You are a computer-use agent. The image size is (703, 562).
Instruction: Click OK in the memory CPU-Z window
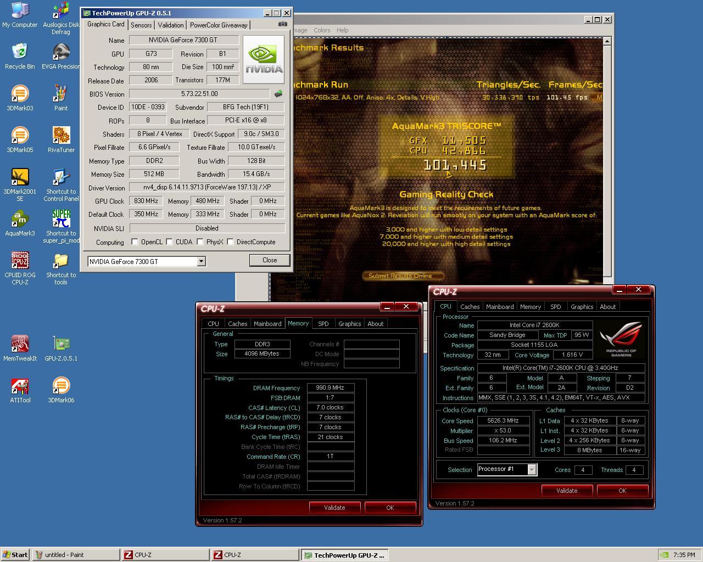390,508
